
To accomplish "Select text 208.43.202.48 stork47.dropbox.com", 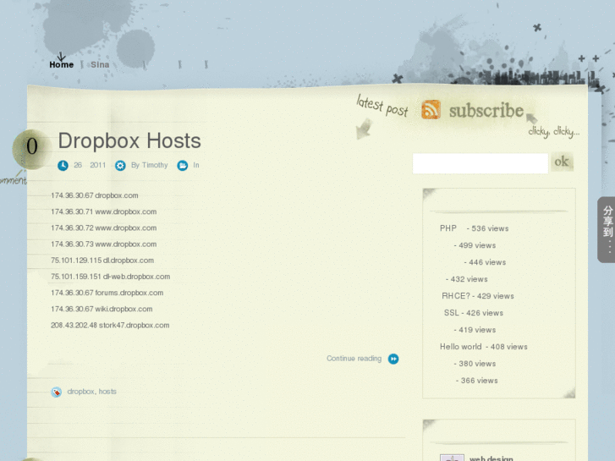I will pyautogui.click(x=110, y=326).
